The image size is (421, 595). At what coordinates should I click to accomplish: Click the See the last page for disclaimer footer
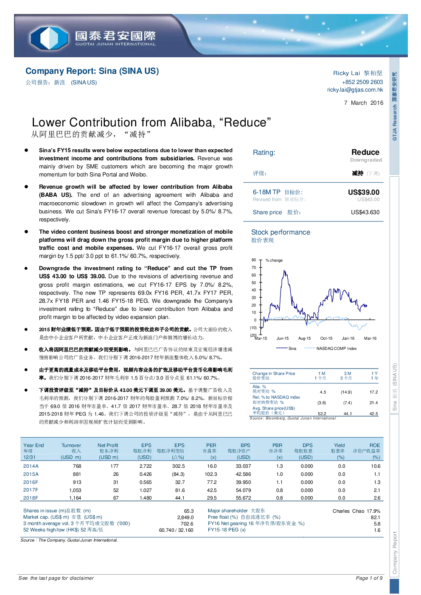56,578
